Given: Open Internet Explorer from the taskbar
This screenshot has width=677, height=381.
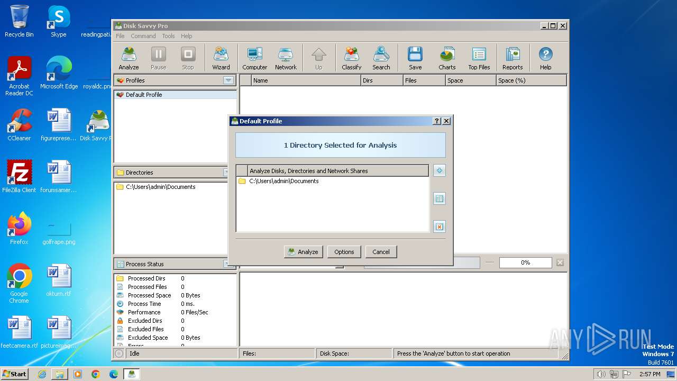Looking at the screenshot, I should [42, 374].
